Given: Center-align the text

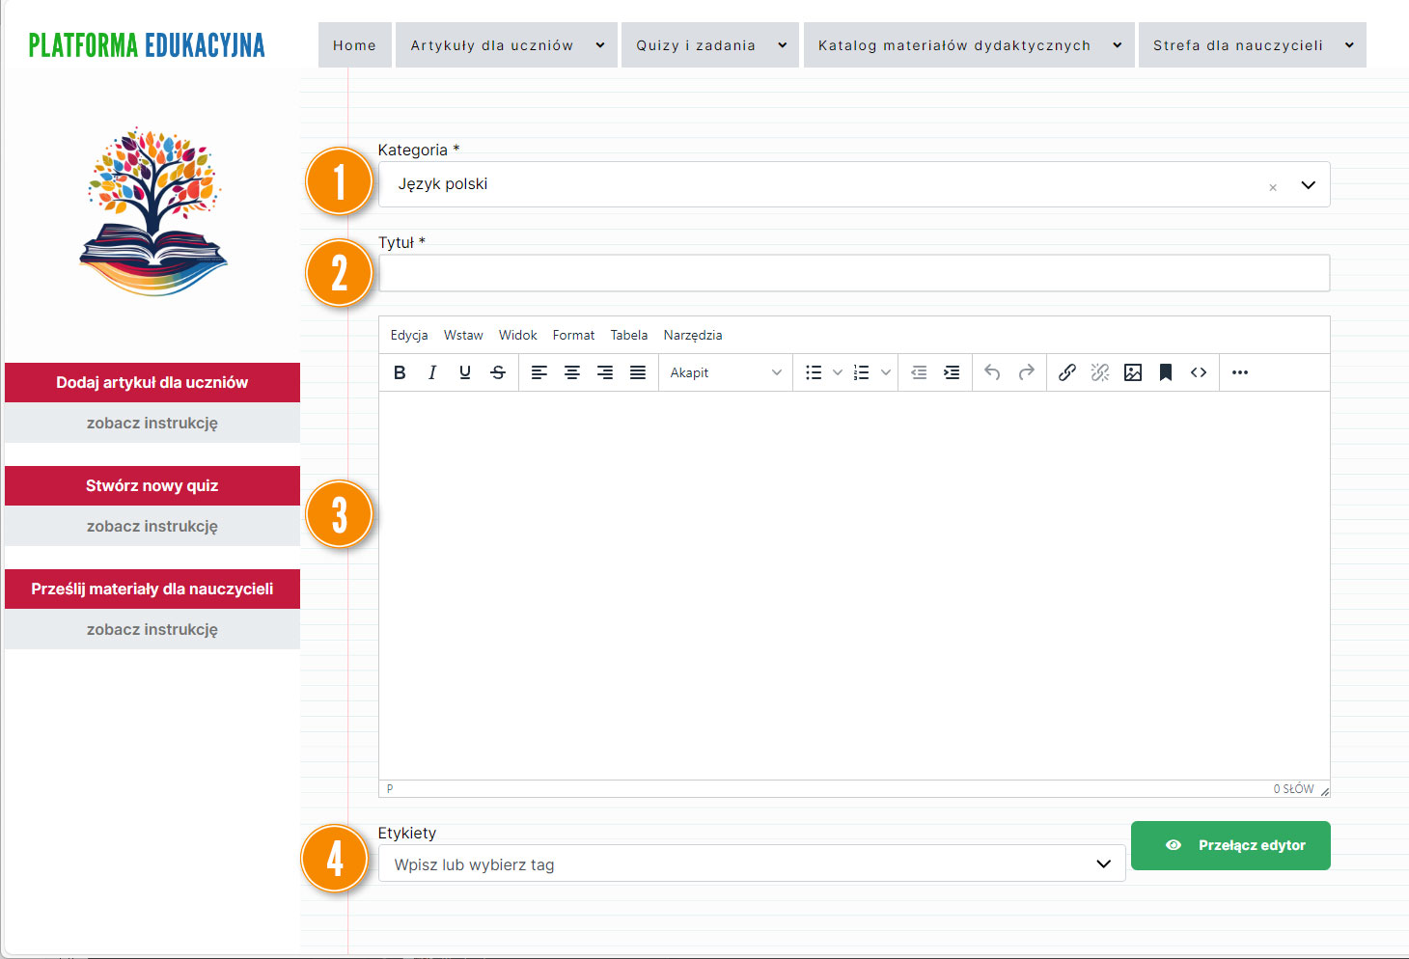Looking at the screenshot, I should pyautogui.click(x=572, y=372).
